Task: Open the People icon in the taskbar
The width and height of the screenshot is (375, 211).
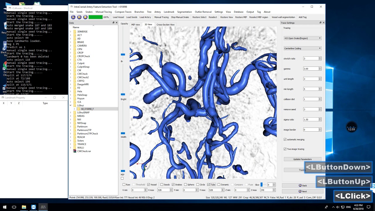Action: click(x=326, y=207)
